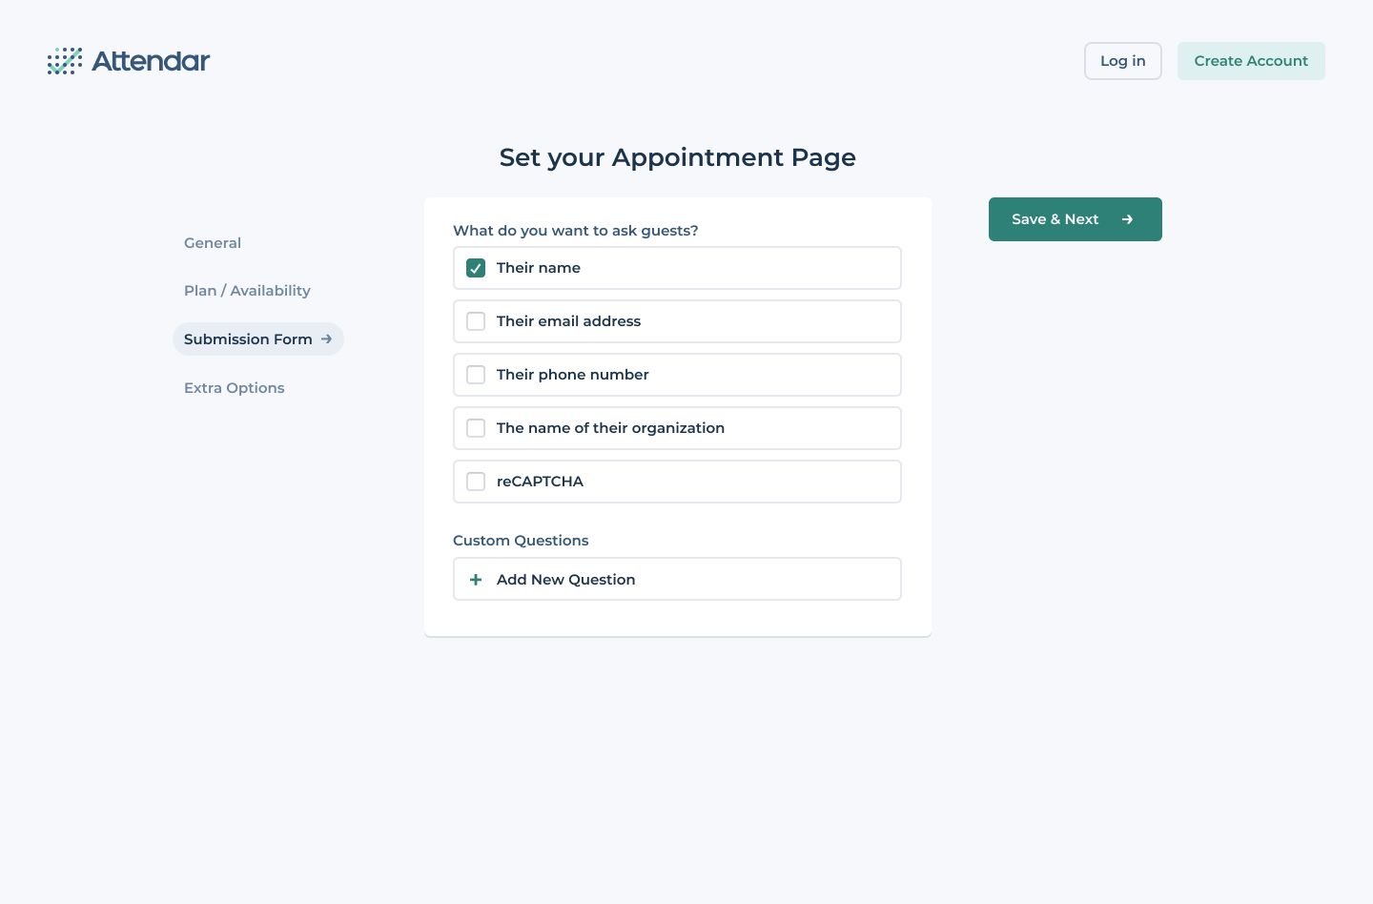Click the Add New Question text
Screen dimensions: 1373x904
pyautogui.click(x=565, y=580)
